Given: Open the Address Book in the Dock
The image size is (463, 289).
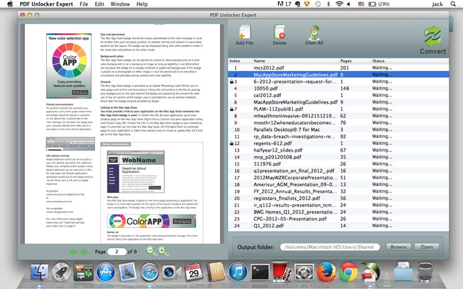Looking at the screenshot, I should point(216,272).
